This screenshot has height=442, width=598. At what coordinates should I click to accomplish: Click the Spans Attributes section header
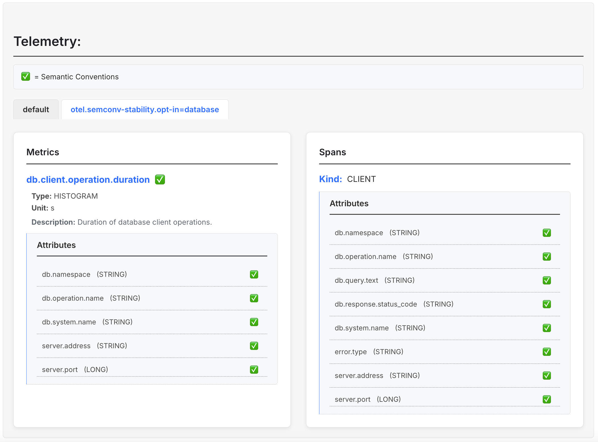[349, 203]
